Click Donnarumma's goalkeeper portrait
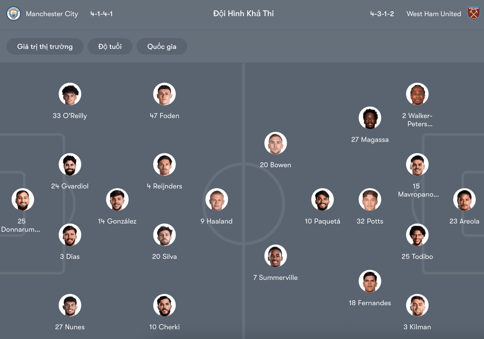Viewport: 484px width, 339px height. pos(23,199)
